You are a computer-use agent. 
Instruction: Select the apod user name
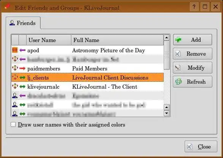[x=33, y=50]
